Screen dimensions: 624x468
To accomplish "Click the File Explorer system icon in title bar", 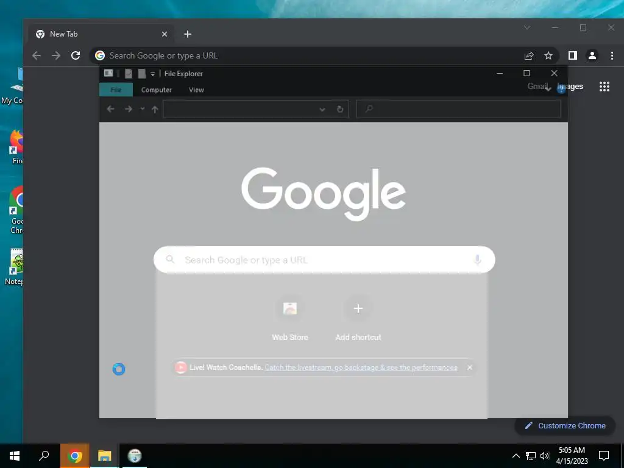I will (108, 73).
